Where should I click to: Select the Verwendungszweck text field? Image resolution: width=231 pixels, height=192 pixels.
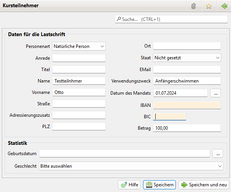pos(187,81)
